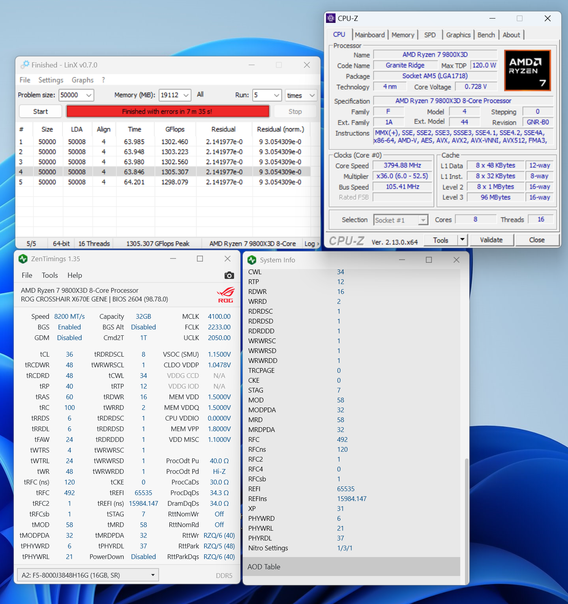Click the LinX title bar app icon
The image size is (568, 604).
pyautogui.click(x=25, y=65)
